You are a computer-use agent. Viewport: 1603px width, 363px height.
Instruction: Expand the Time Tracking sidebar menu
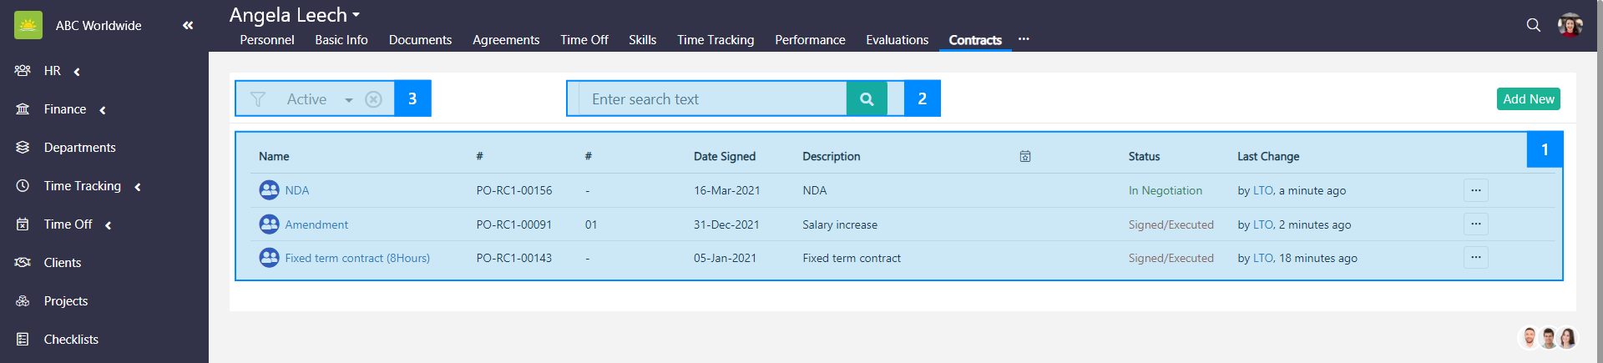tap(82, 186)
